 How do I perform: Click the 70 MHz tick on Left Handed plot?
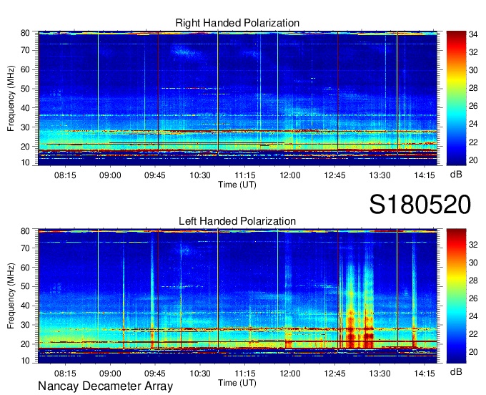point(25,248)
